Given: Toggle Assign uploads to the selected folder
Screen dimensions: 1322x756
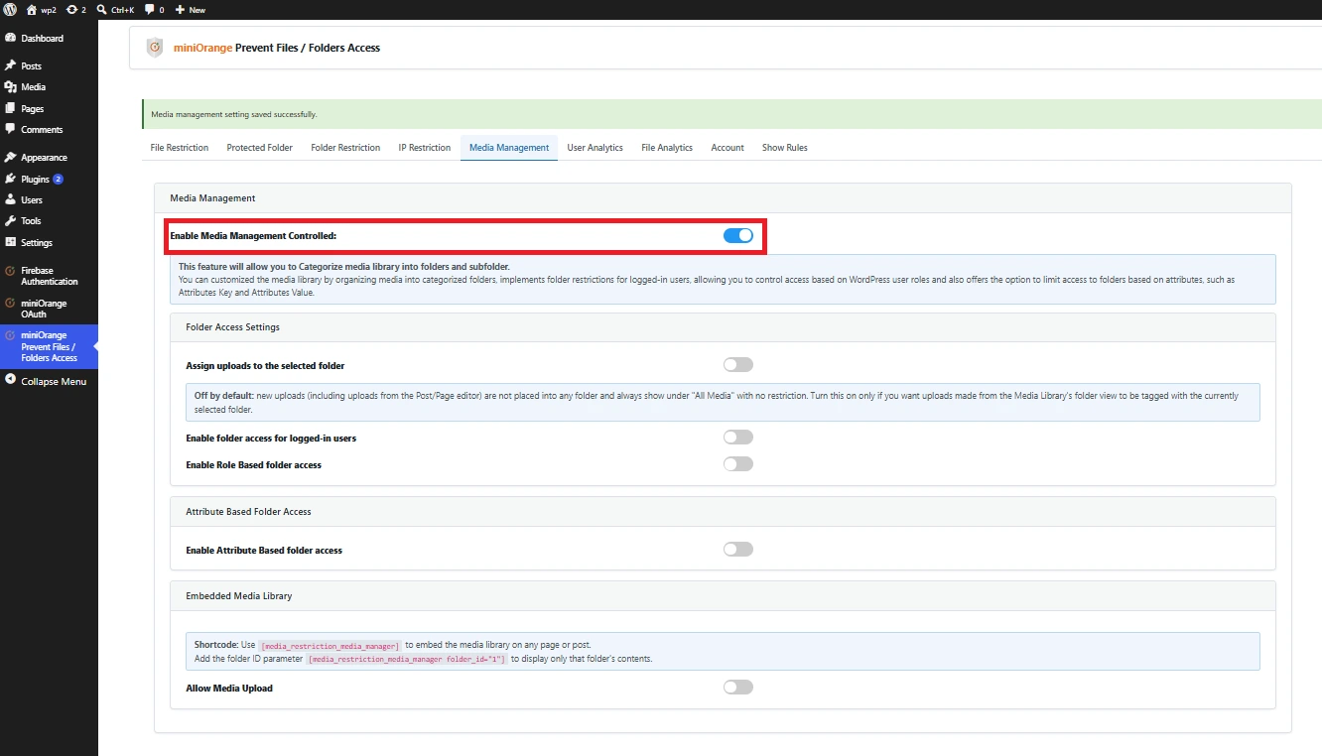Looking at the screenshot, I should (x=738, y=365).
